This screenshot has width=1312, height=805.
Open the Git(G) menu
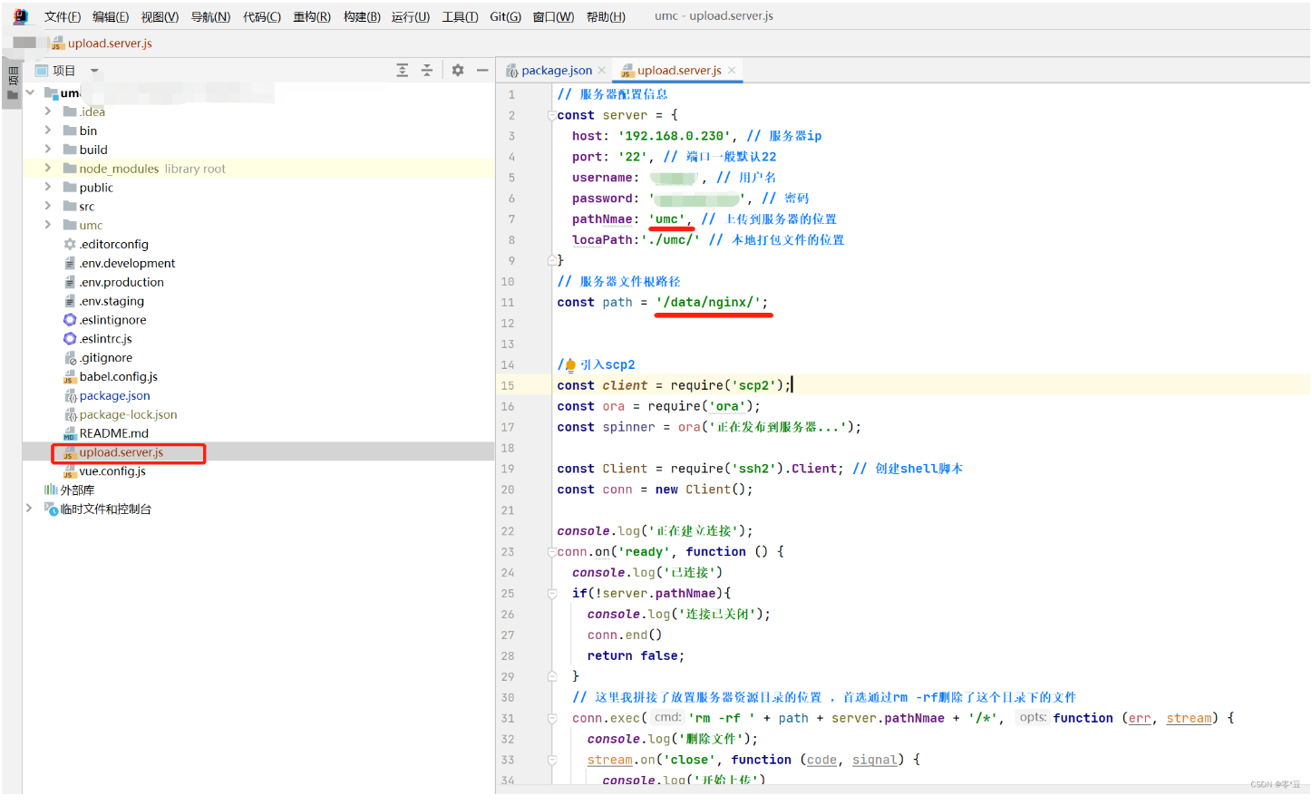pyautogui.click(x=505, y=16)
